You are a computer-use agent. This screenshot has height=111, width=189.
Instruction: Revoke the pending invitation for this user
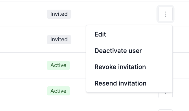(x=129, y=67)
